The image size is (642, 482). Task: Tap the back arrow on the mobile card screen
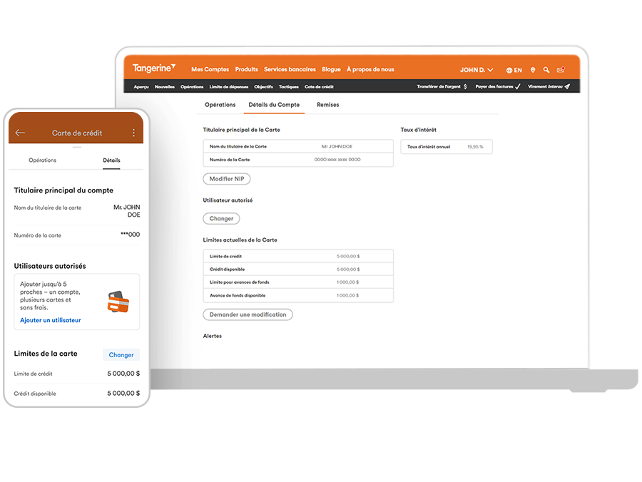click(20, 132)
